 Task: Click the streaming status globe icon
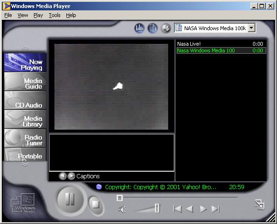(x=99, y=187)
